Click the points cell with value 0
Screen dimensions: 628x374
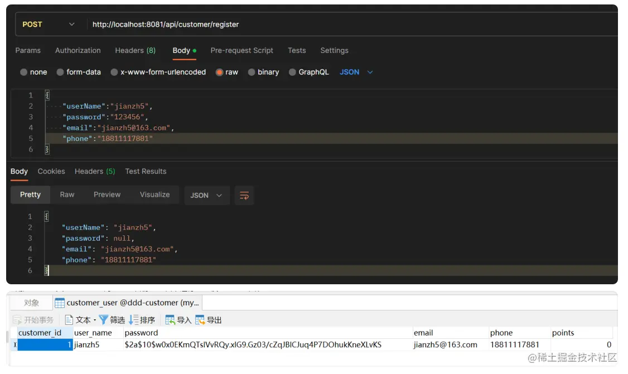pyautogui.click(x=582, y=345)
